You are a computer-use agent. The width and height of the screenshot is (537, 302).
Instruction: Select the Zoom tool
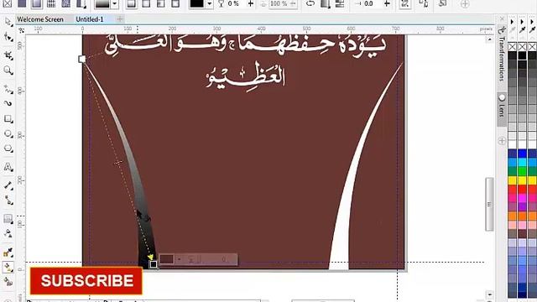(x=8, y=70)
